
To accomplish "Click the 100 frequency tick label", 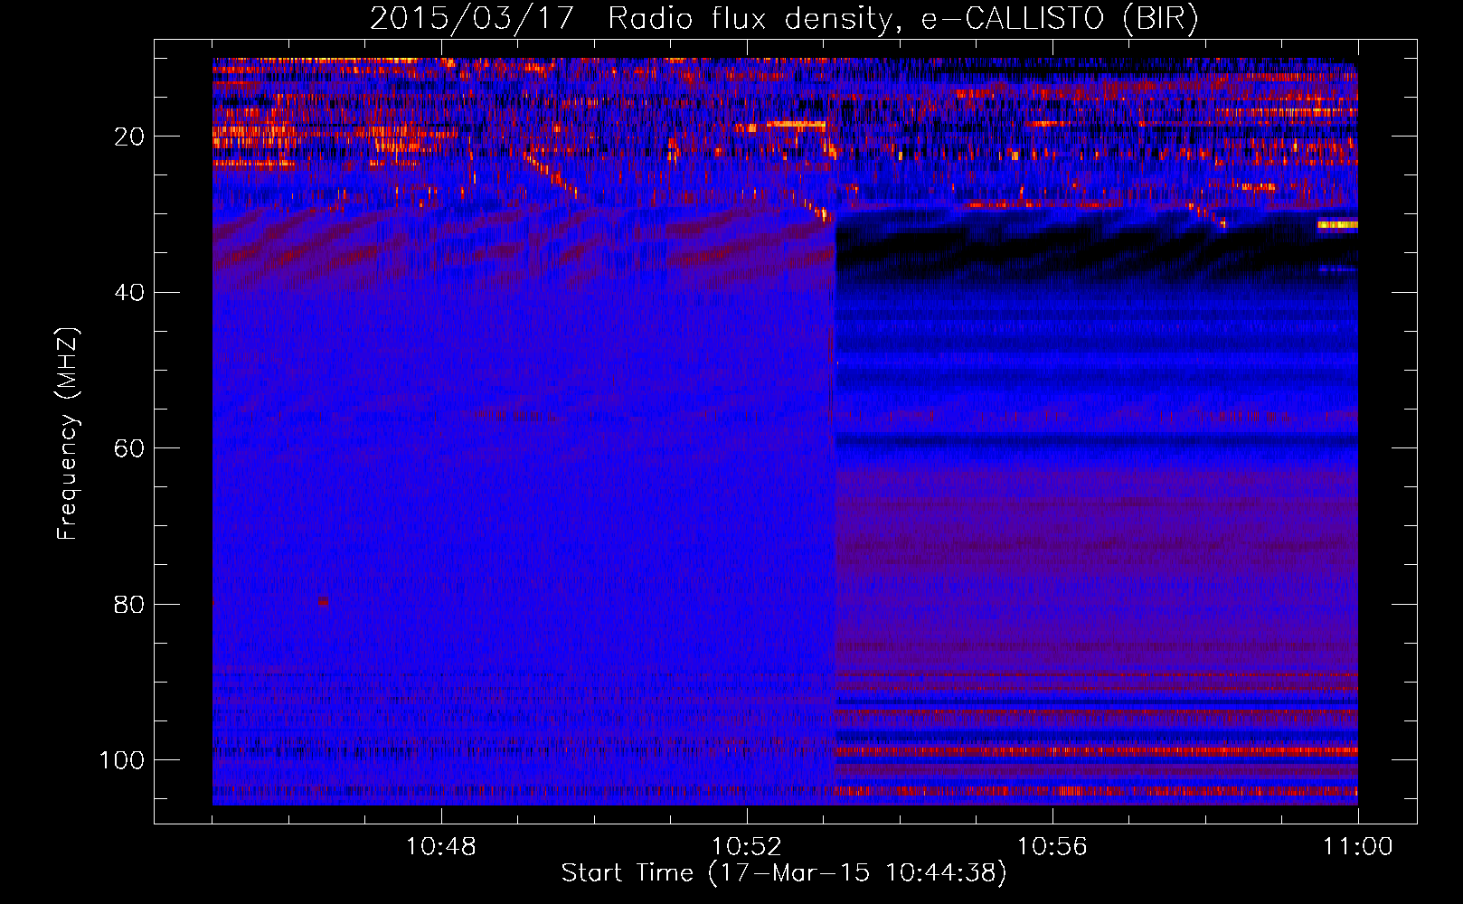I will coord(122,760).
